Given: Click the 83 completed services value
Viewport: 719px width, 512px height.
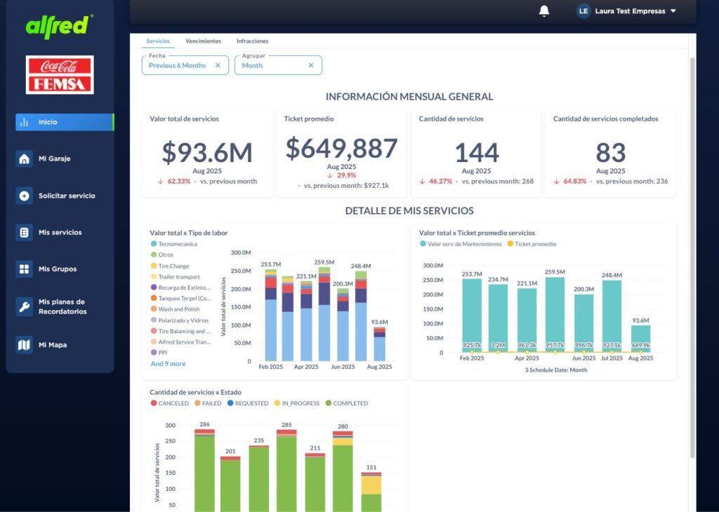Looking at the screenshot, I should (610, 152).
